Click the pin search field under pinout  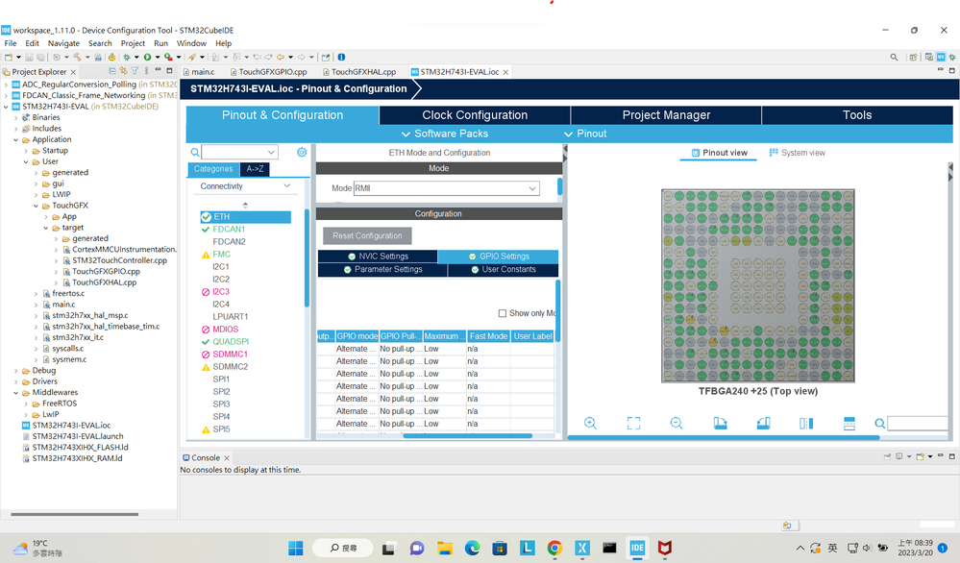[x=919, y=423]
